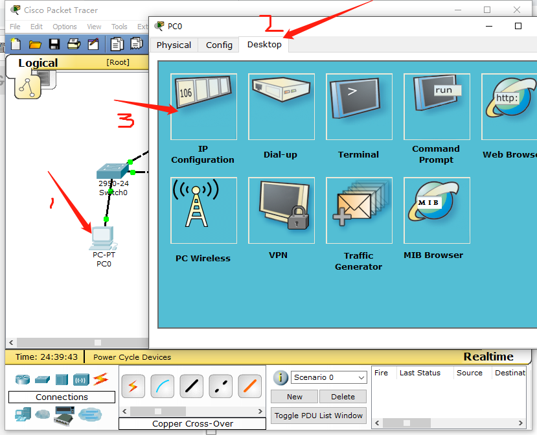Open the Command Prompt app

tap(437, 106)
